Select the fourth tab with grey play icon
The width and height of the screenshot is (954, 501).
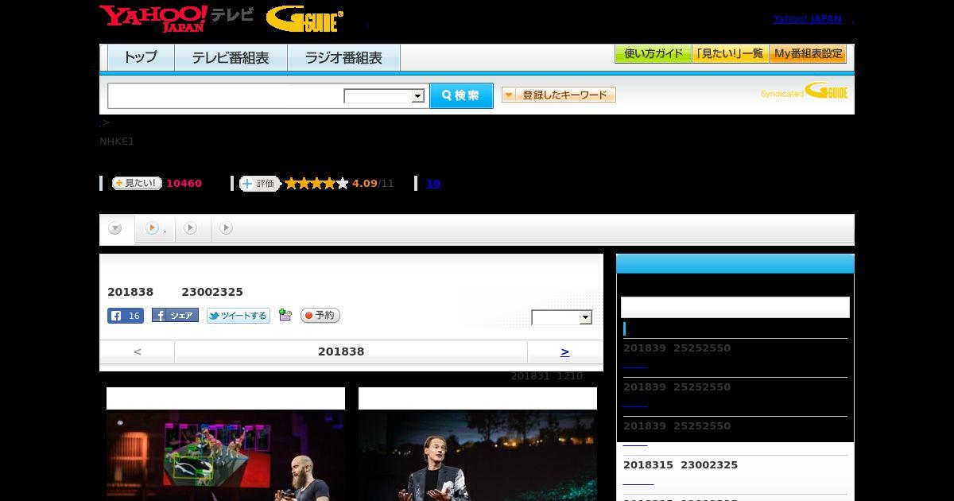[227, 228]
